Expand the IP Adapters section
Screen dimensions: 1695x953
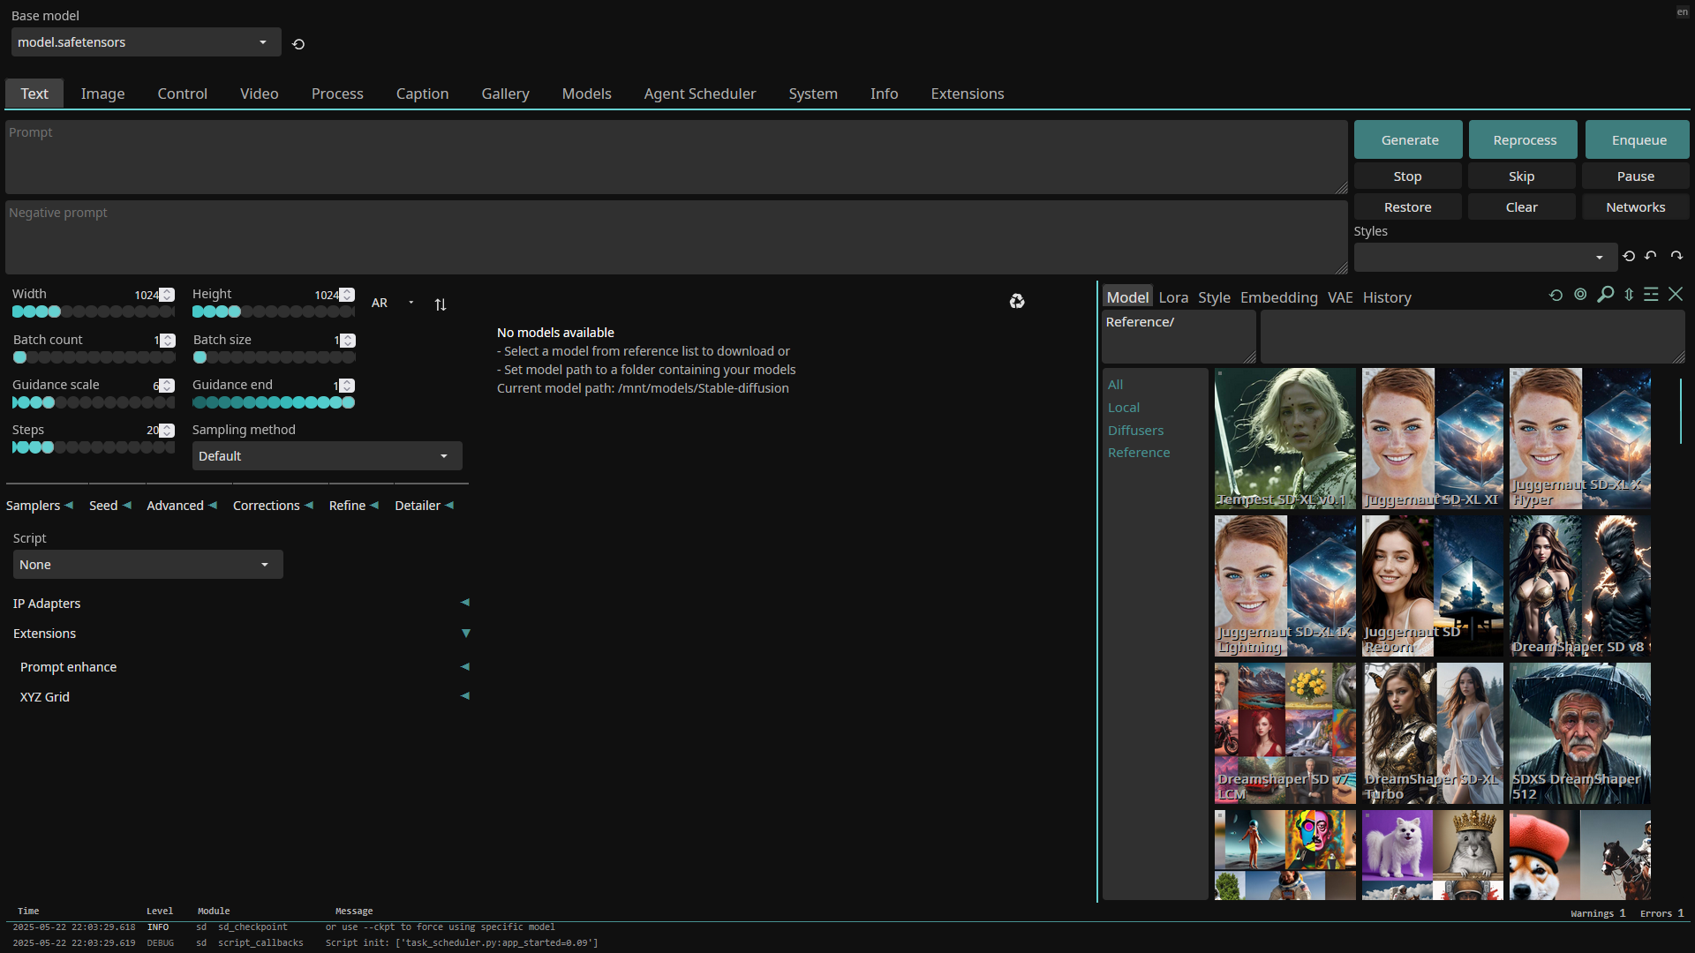465,603
